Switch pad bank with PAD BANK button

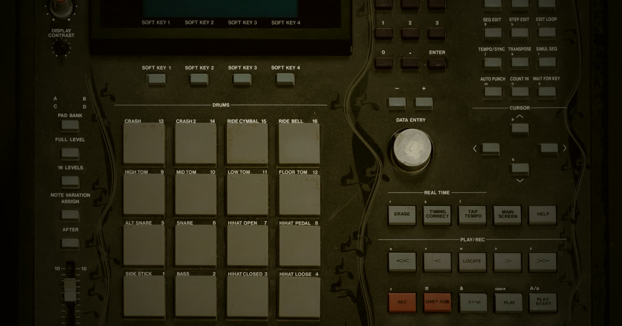[70, 126]
